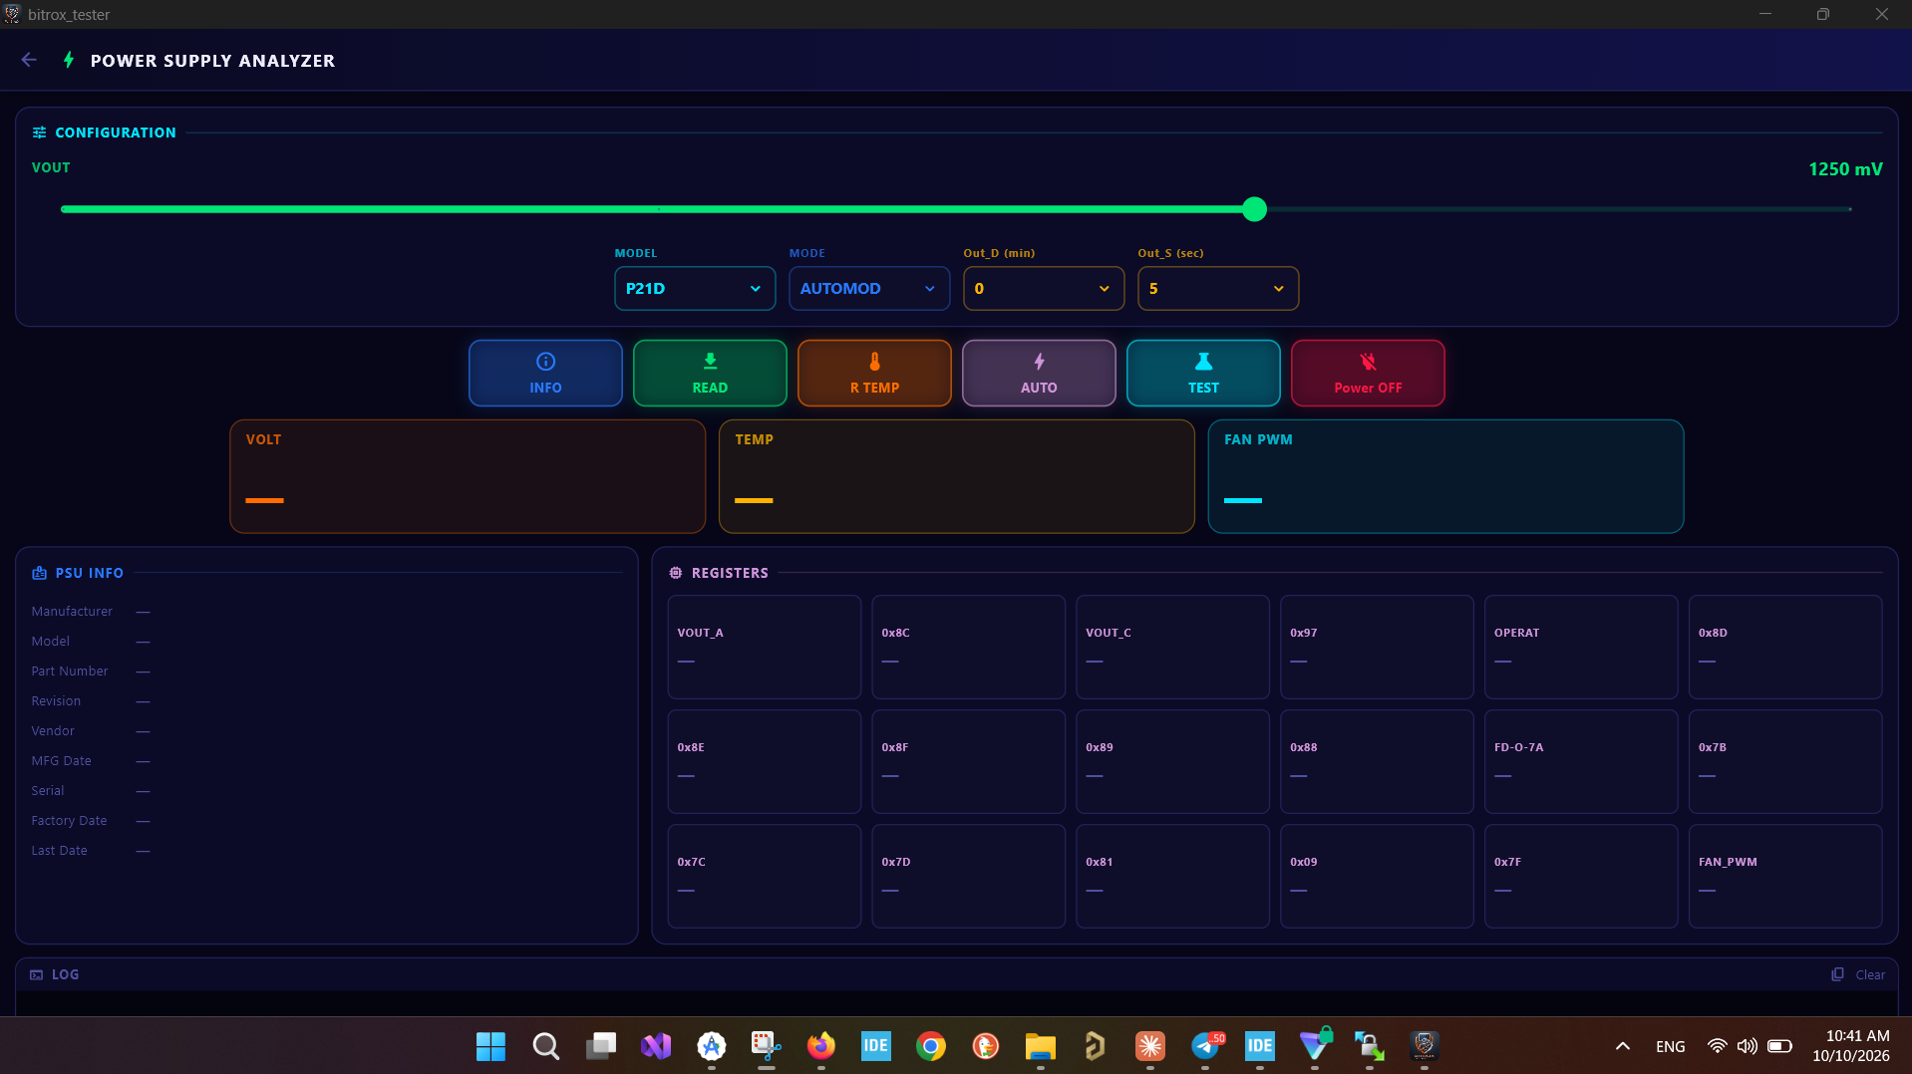Click the green lightning bolt header icon
Screen dimensions: 1912x1074
pos(69,60)
